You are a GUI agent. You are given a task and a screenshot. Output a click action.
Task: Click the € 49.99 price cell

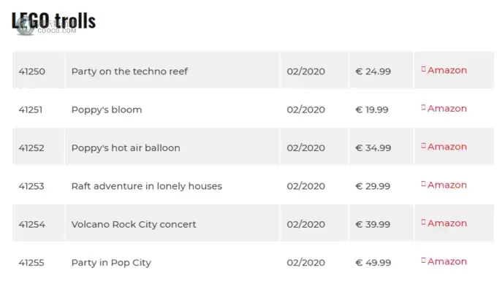click(381, 261)
